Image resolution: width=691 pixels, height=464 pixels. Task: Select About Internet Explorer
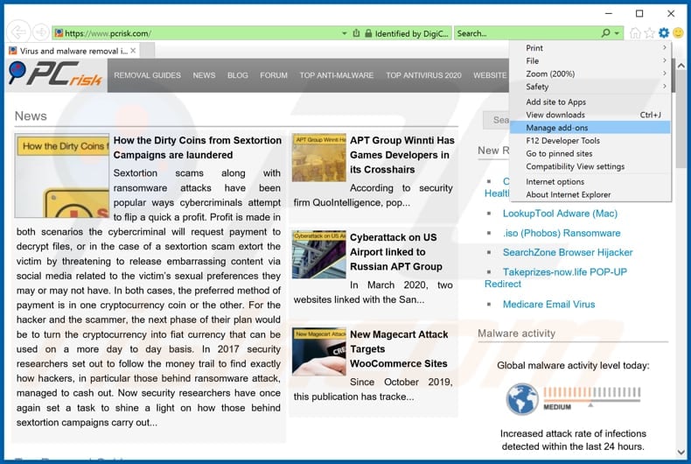point(590,194)
